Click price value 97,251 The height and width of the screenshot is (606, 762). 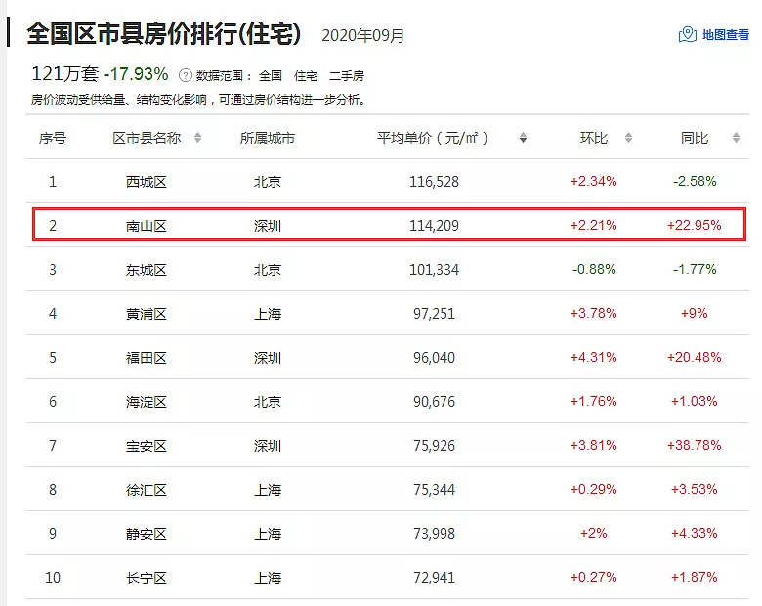[x=434, y=313]
